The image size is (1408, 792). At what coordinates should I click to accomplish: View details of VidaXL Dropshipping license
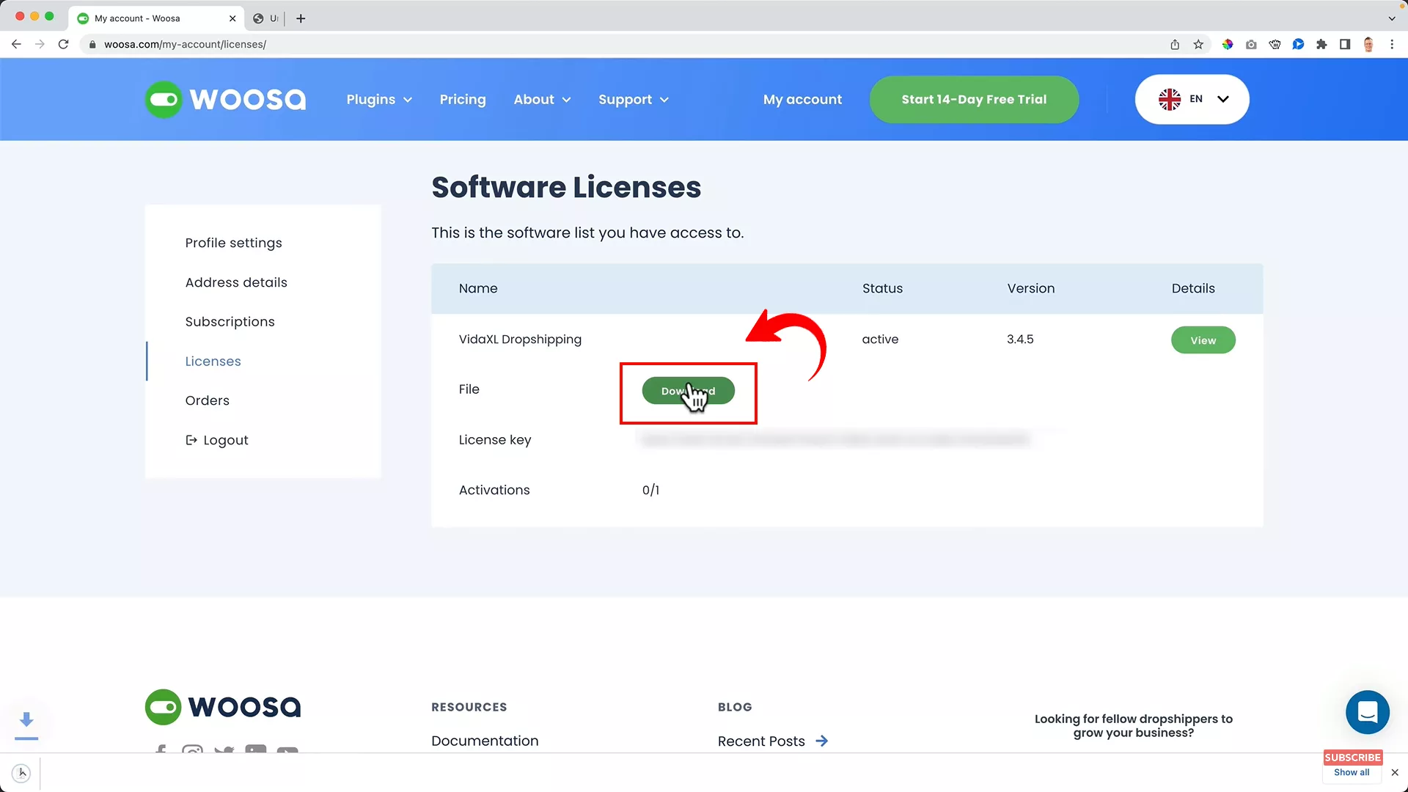(x=1203, y=340)
